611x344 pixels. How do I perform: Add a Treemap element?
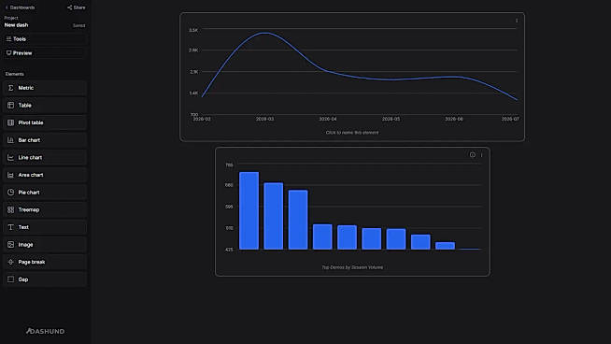coord(45,209)
